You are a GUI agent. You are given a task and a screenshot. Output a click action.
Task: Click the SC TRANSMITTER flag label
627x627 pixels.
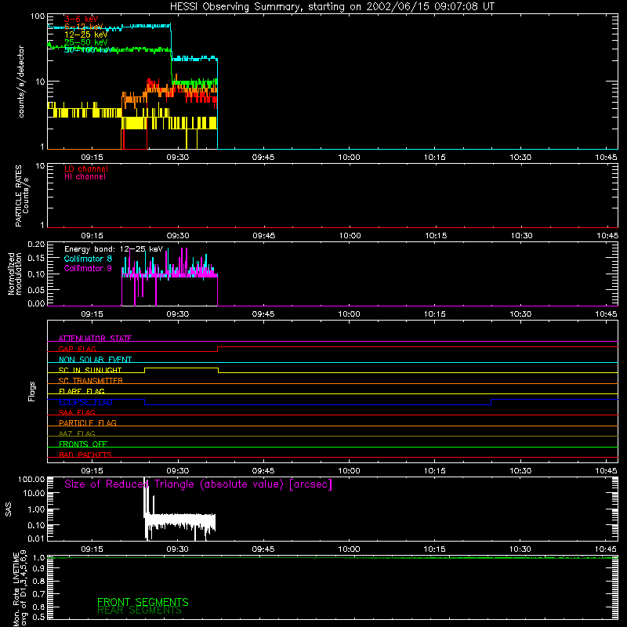[x=90, y=381]
